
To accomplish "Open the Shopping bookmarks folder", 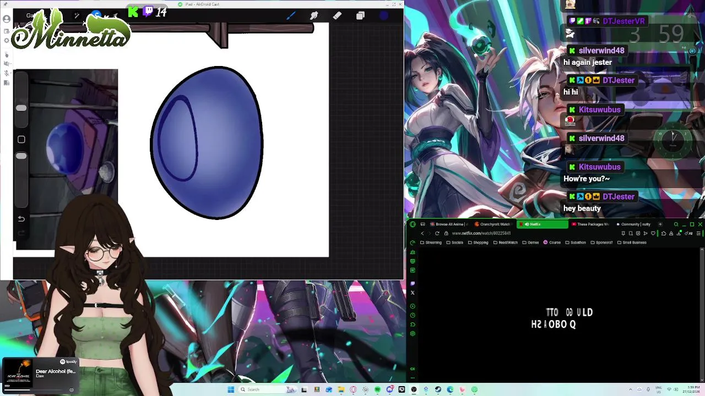I will click(478, 243).
